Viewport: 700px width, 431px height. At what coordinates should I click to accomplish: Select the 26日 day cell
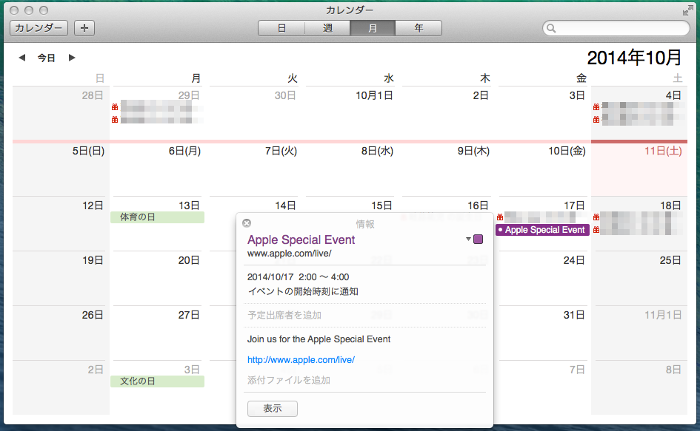pyautogui.click(x=61, y=333)
